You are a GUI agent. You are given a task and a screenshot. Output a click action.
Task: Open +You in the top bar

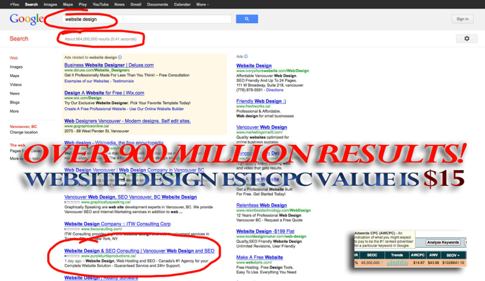point(14,4)
